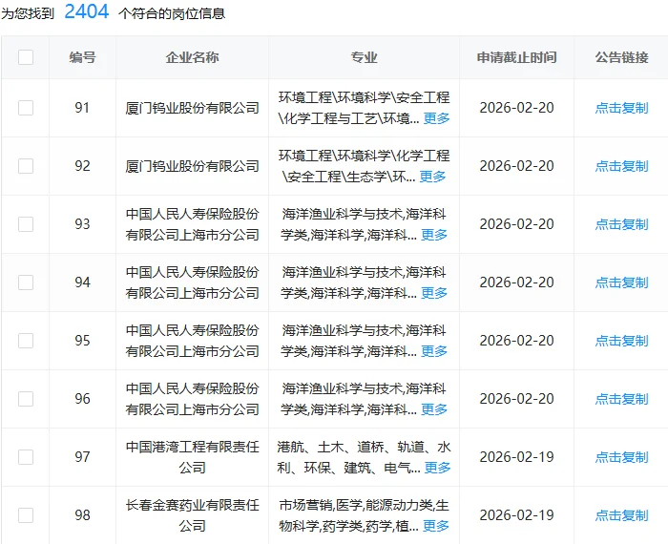The height and width of the screenshot is (544, 668).
Task: Click deadline 2026-02-19 in row 98
Action: point(517,515)
